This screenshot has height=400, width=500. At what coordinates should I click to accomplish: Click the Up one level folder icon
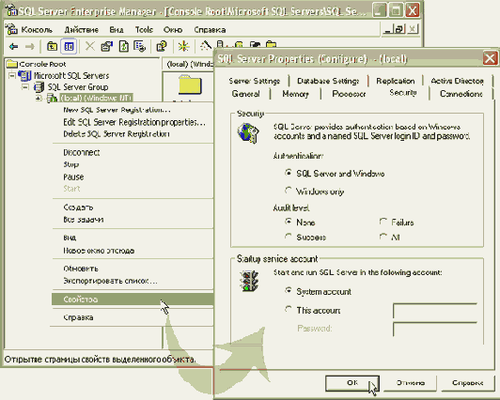click(x=52, y=47)
